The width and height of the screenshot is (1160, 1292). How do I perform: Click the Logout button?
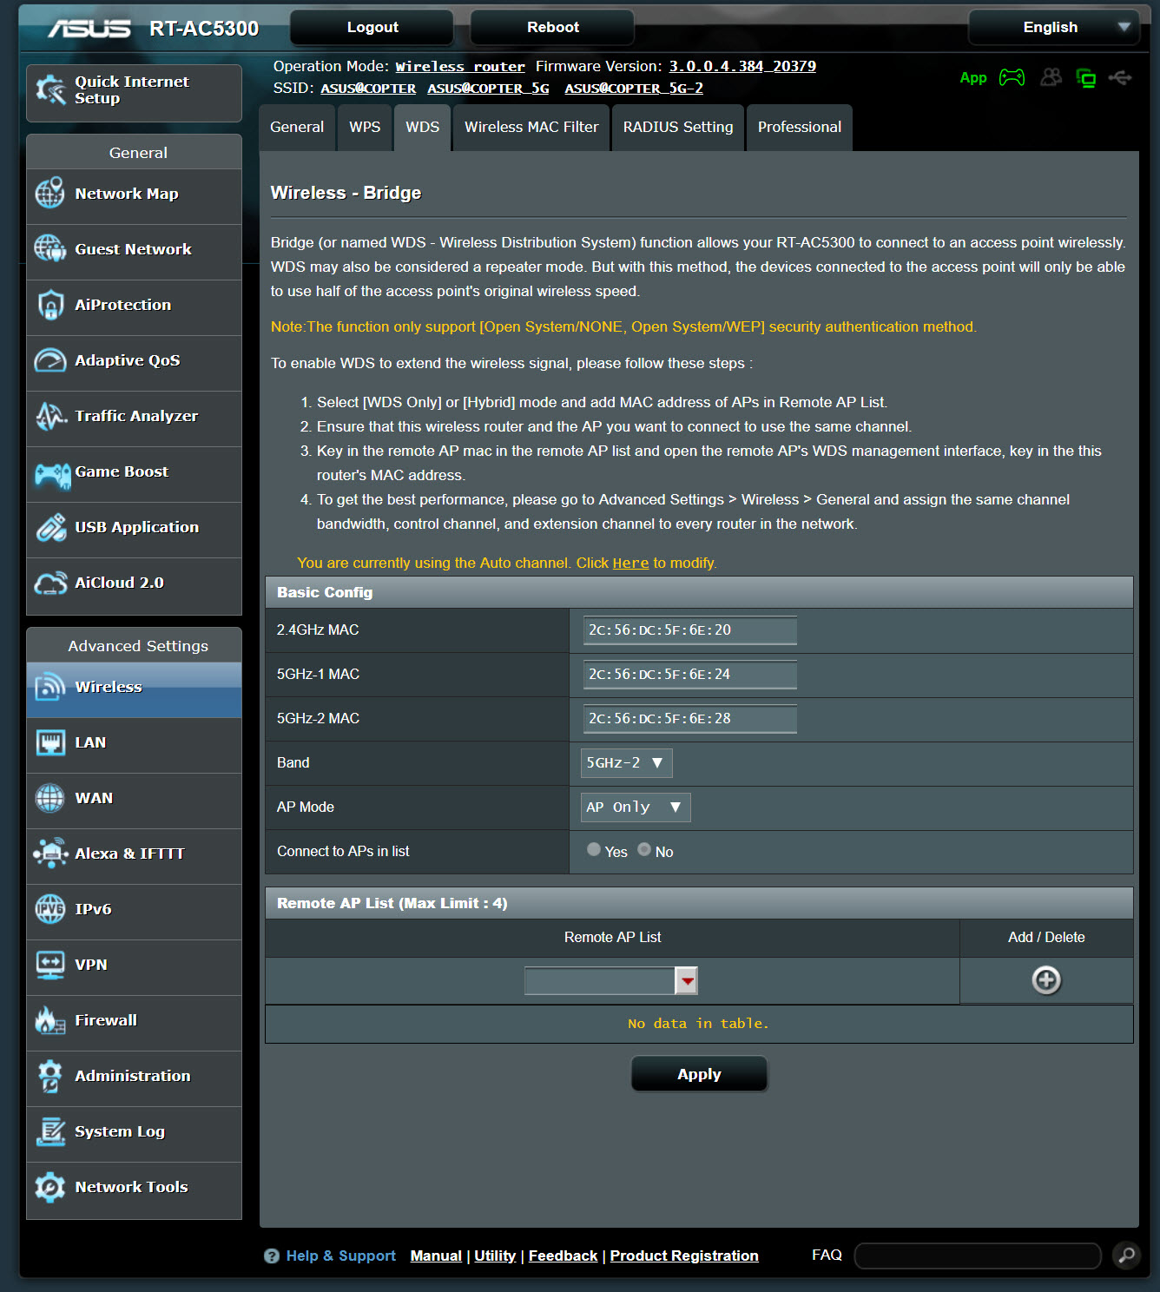click(372, 28)
